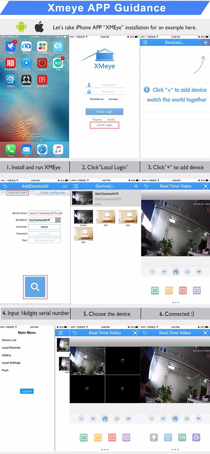Select the D03 channel thumbnail
This screenshot has height=454, width=210.
128,217
